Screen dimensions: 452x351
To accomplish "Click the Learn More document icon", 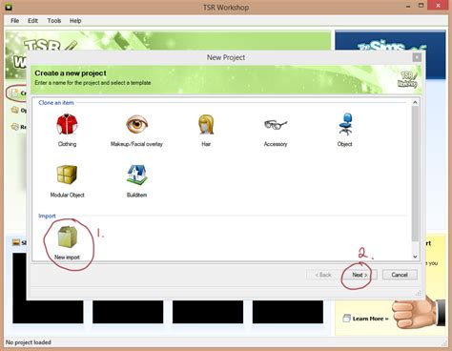I will [346, 319].
